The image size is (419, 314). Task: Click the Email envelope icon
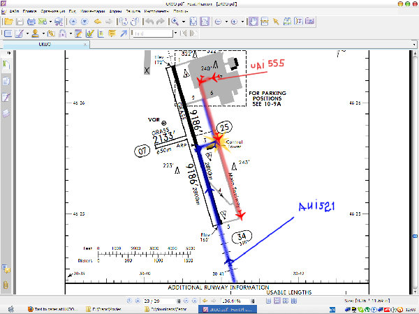42,22
